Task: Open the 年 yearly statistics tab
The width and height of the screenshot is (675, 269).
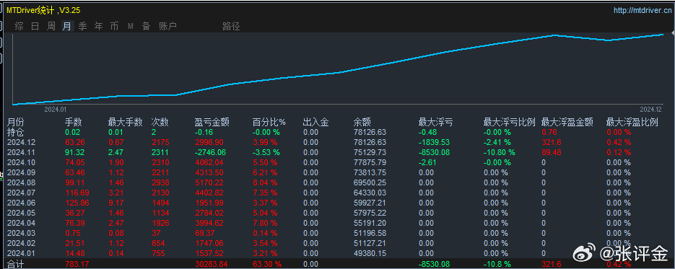Action: coord(99,26)
